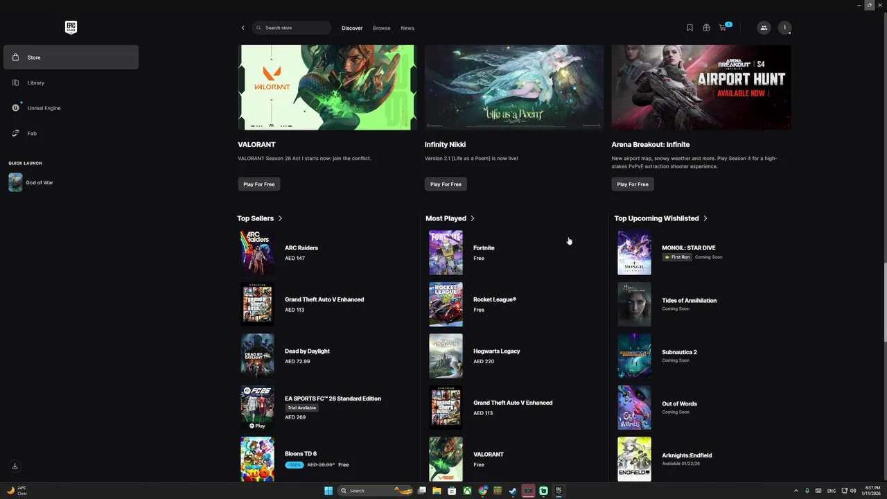Click the ARC Raiders title text
This screenshot has height=499, width=887.
[301, 248]
